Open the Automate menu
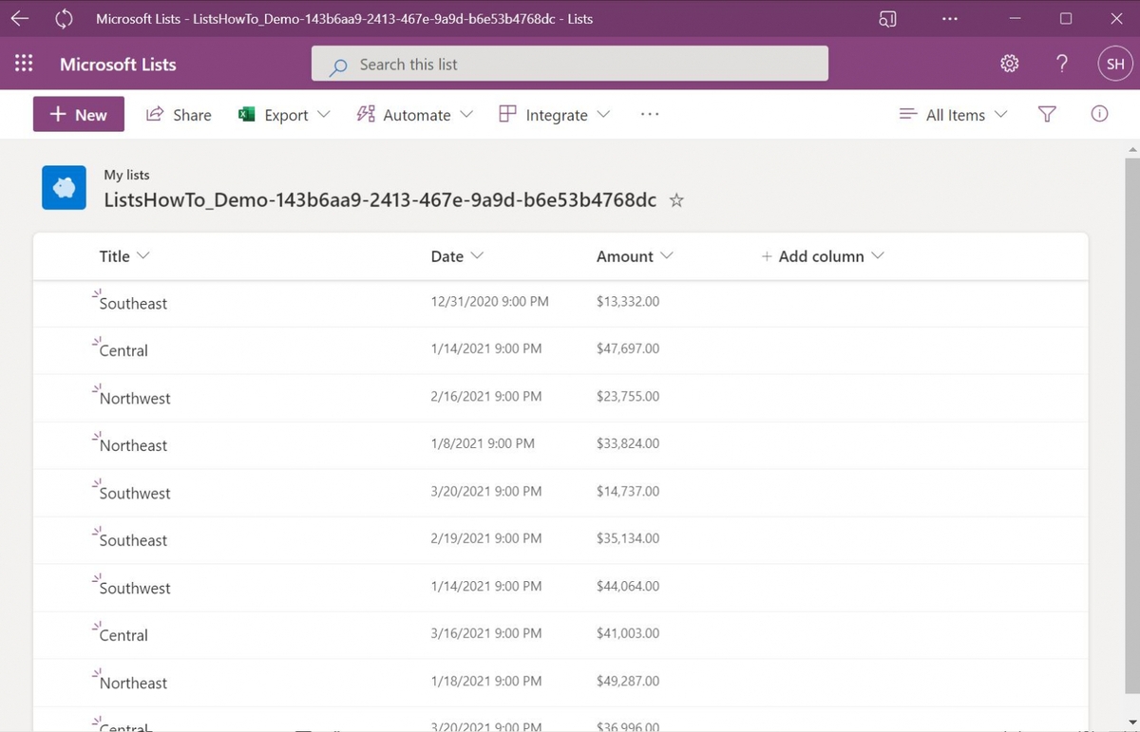The width and height of the screenshot is (1140, 732). [415, 114]
